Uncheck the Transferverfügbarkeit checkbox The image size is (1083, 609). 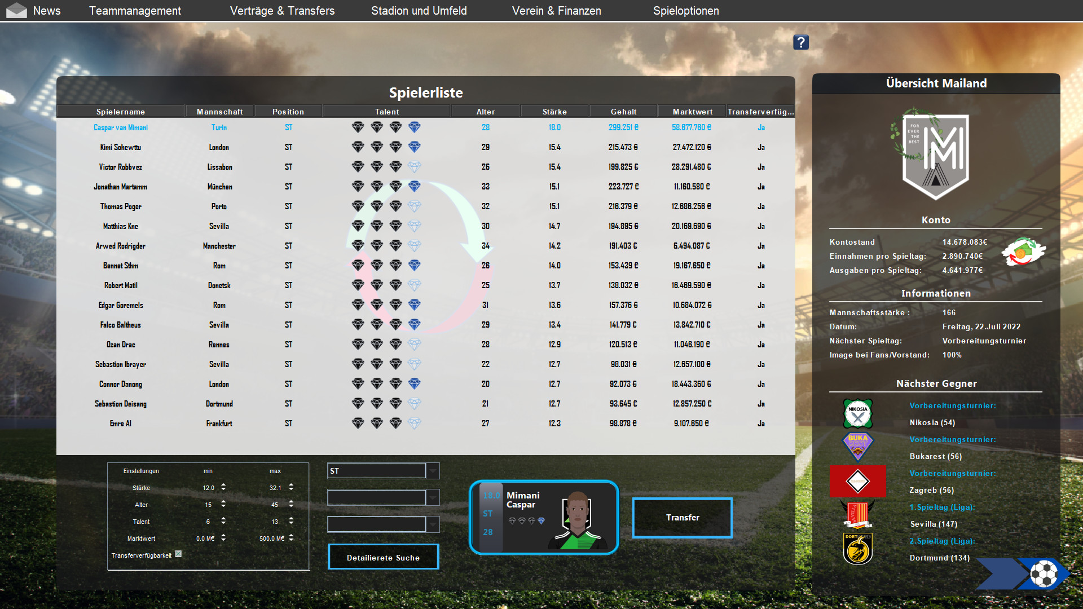coord(178,554)
